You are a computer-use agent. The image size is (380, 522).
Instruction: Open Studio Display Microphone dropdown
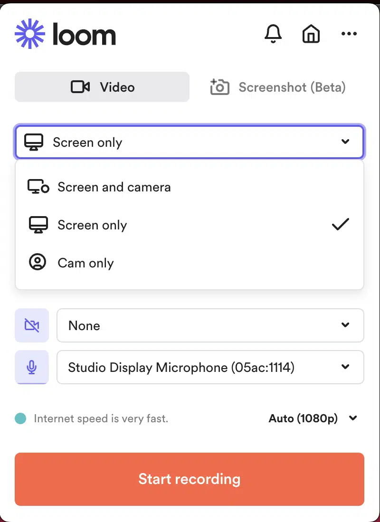point(210,367)
